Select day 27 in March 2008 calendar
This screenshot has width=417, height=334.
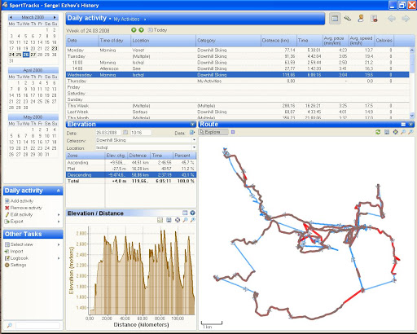(x=33, y=55)
